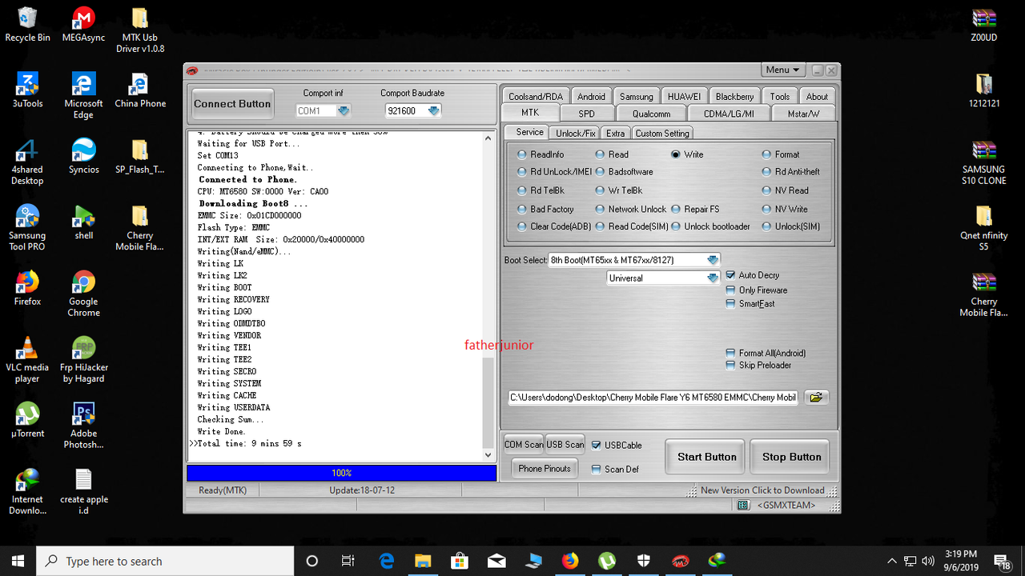Click the log panel vertical scrollbar
This screenshot has width=1025, height=576.
pyautogui.click(x=489, y=296)
